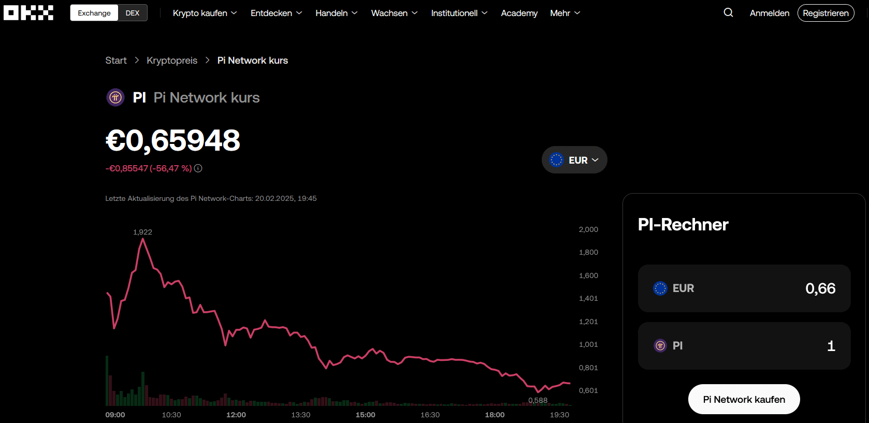Screen dimensions: 869x423
Task: Click the last chart update timestamp text
Action: (x=211, y=198)
